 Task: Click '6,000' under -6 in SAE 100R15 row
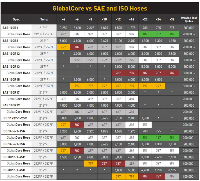coord(77,79)
